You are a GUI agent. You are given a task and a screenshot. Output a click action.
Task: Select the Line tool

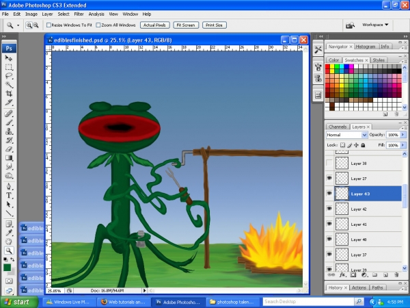[9, 213]
